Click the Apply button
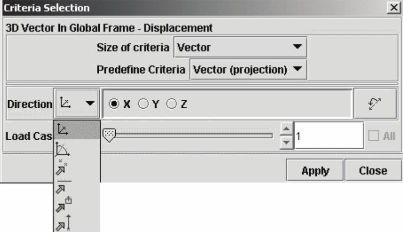 (315, 171)
